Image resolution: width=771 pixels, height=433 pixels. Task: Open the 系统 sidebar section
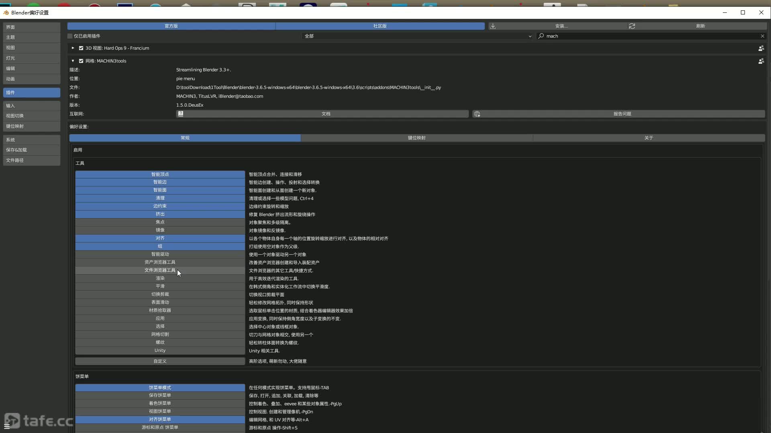32,140
